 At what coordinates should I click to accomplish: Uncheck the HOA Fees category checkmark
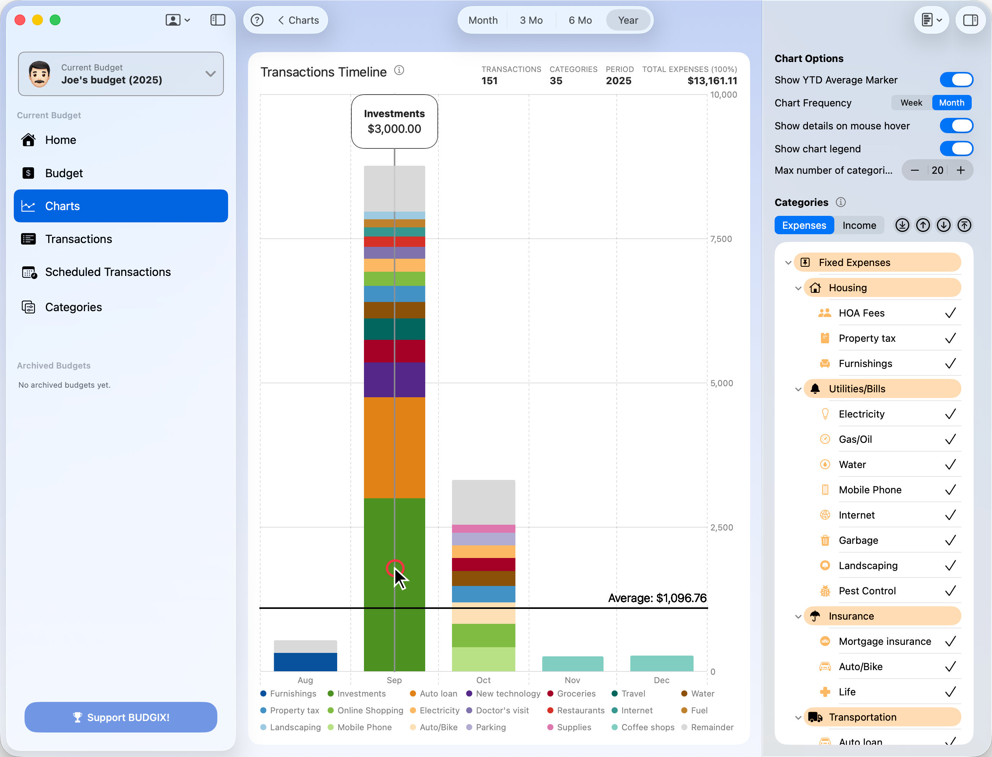tap(950, 313)
